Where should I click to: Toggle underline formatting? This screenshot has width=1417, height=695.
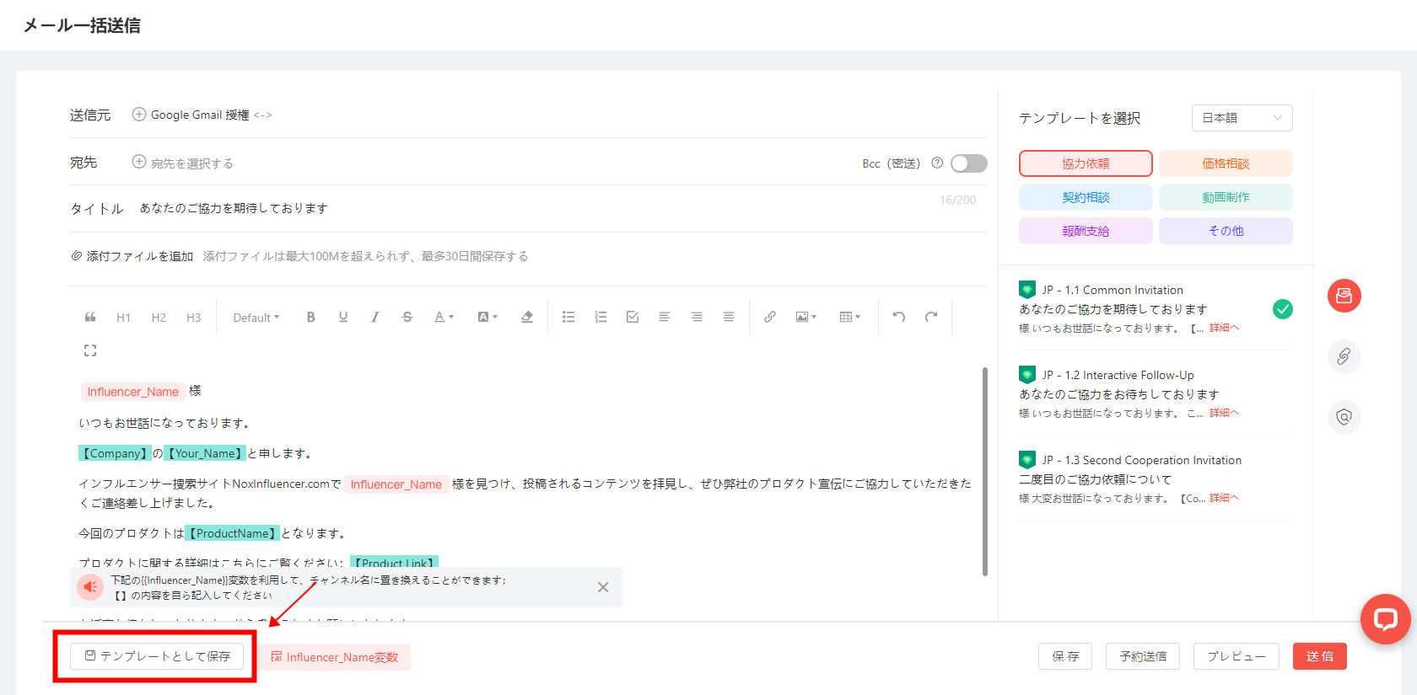pyautogui.click(x=343, y=318)
